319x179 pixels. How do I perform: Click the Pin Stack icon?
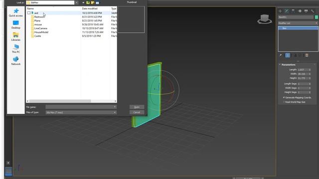[281, 55]
